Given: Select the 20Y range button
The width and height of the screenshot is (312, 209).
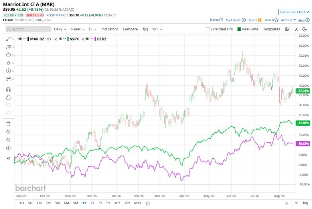Looking at the screenshot, I should coord(127,203).
